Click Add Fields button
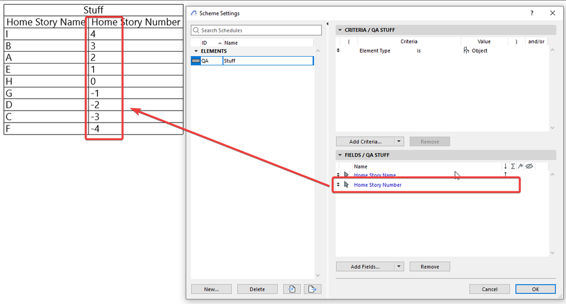 point(365,267)
